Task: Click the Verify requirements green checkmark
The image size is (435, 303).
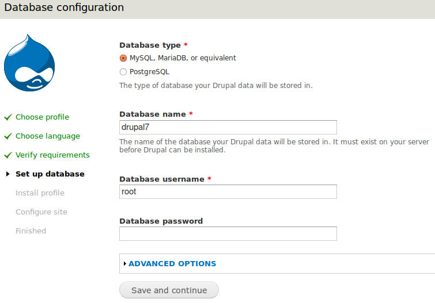Action: 8,155
